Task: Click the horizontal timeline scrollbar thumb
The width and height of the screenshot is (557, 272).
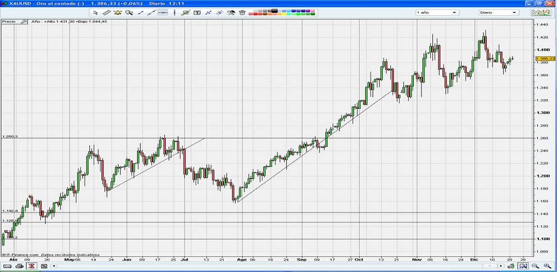Action: coord(490,266)
